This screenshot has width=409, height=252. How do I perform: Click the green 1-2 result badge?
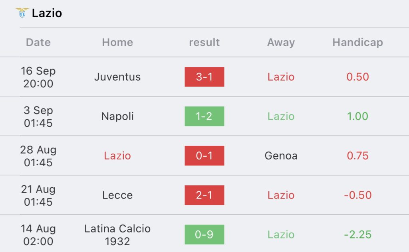coord(204,116)
